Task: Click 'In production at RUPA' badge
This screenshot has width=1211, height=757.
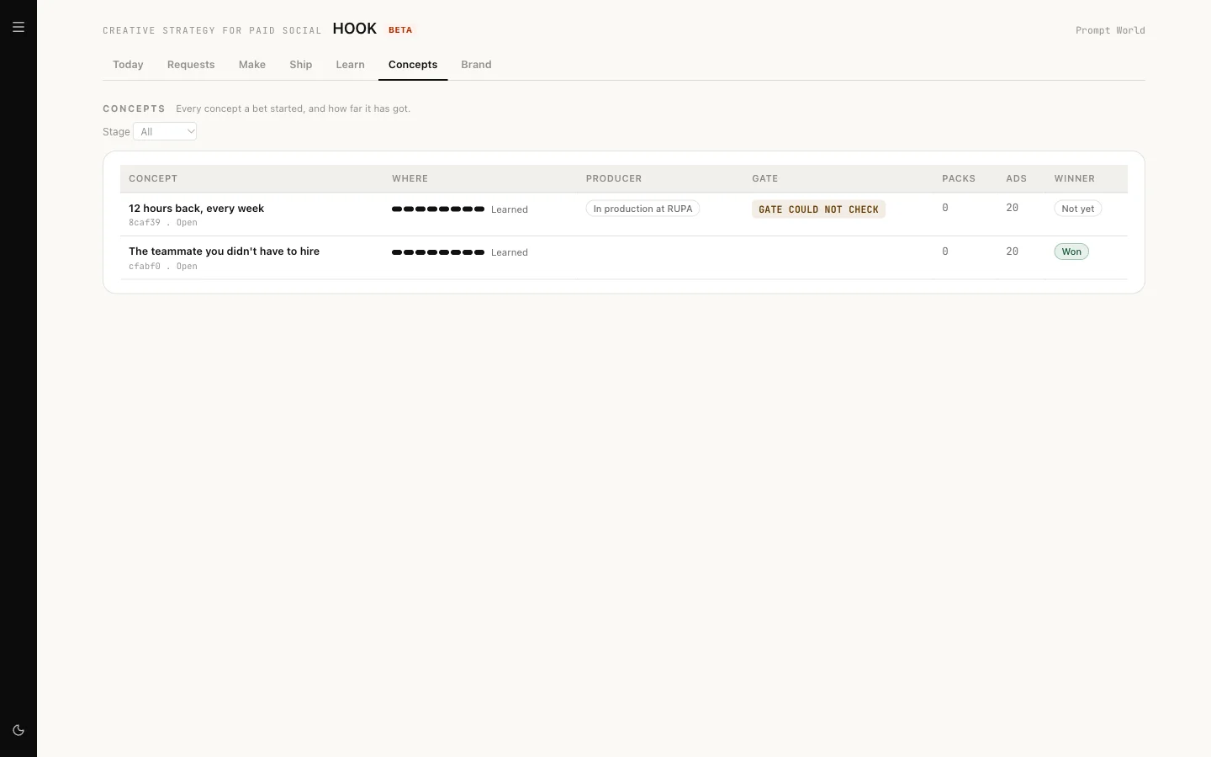Action: pos(643,209)
